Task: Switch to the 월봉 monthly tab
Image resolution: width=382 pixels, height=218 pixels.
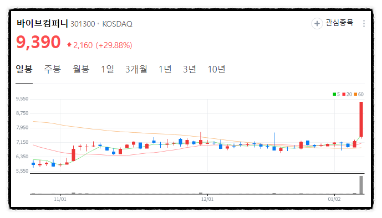Action: (x=81, y=69)
